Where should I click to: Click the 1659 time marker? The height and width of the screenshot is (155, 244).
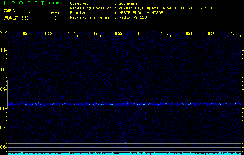(x=211, y=34)
